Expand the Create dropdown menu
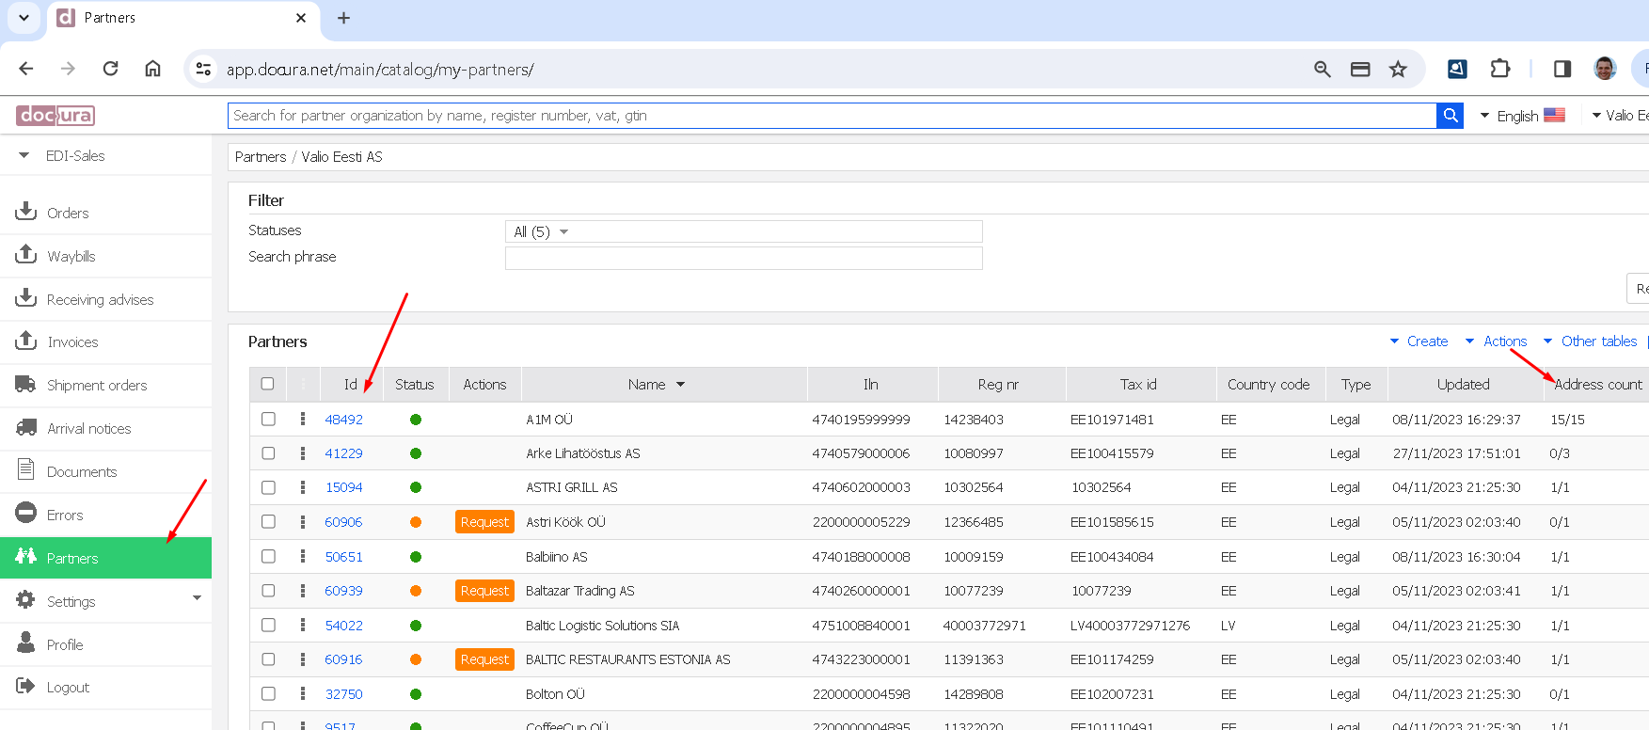 click(x=1419, y=341)
